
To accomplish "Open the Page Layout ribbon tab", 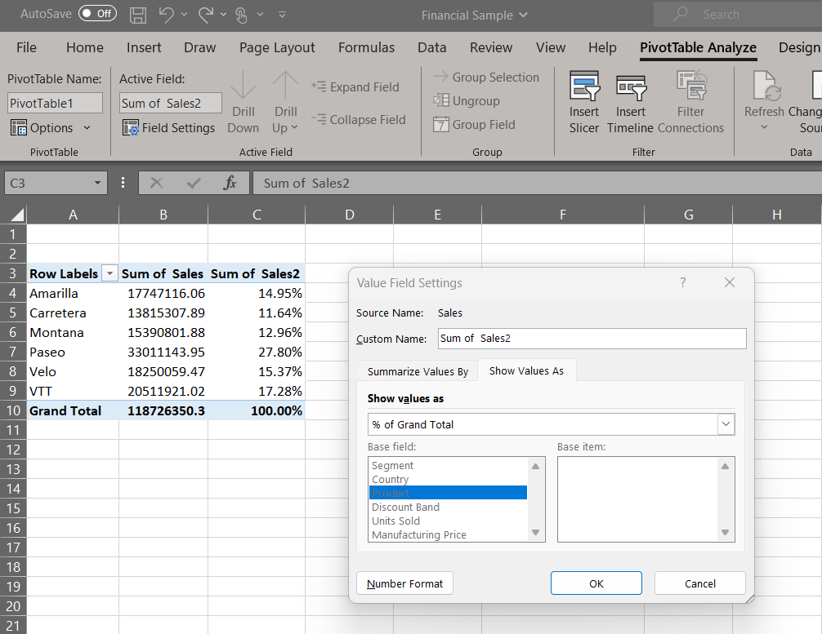I will 277,47.
